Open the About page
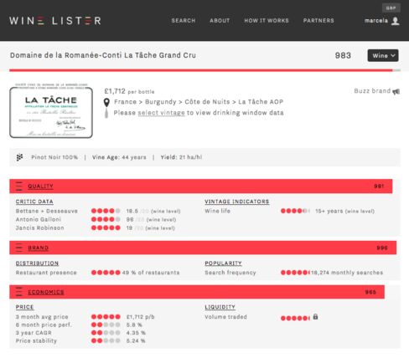409x363 pixels. (x=220, y=21)
